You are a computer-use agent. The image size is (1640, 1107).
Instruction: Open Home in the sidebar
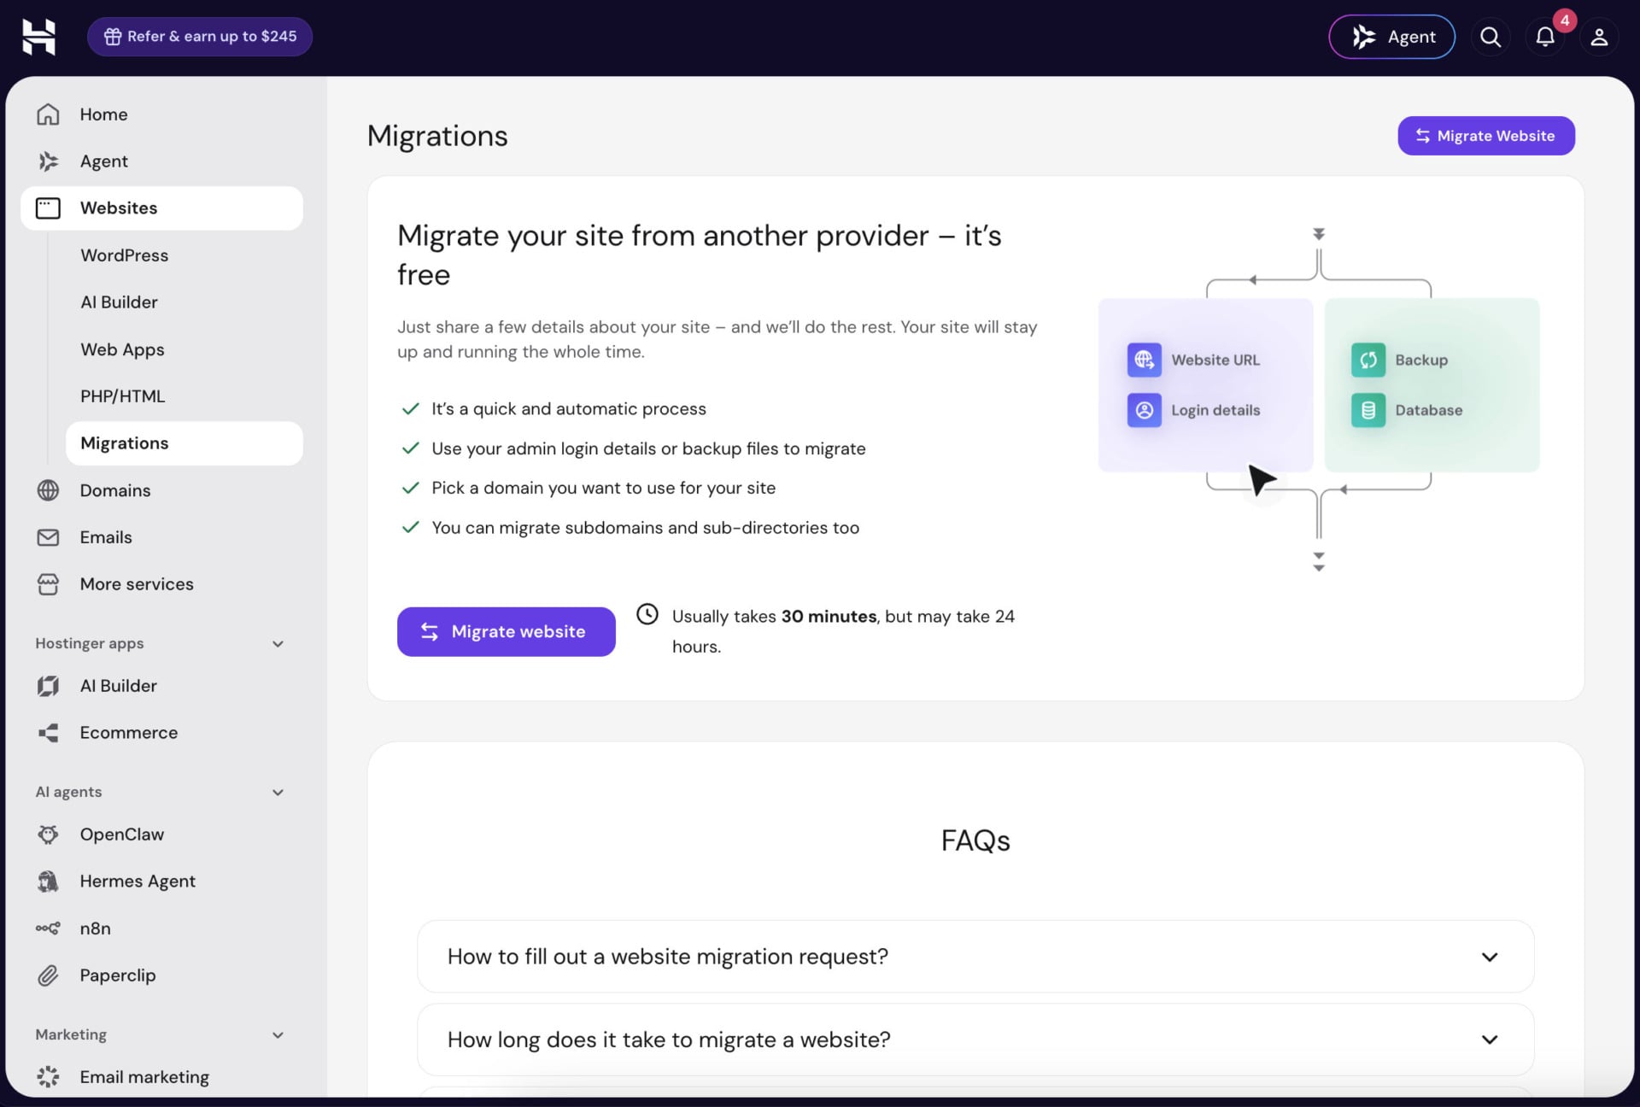(x=161, y=114)
